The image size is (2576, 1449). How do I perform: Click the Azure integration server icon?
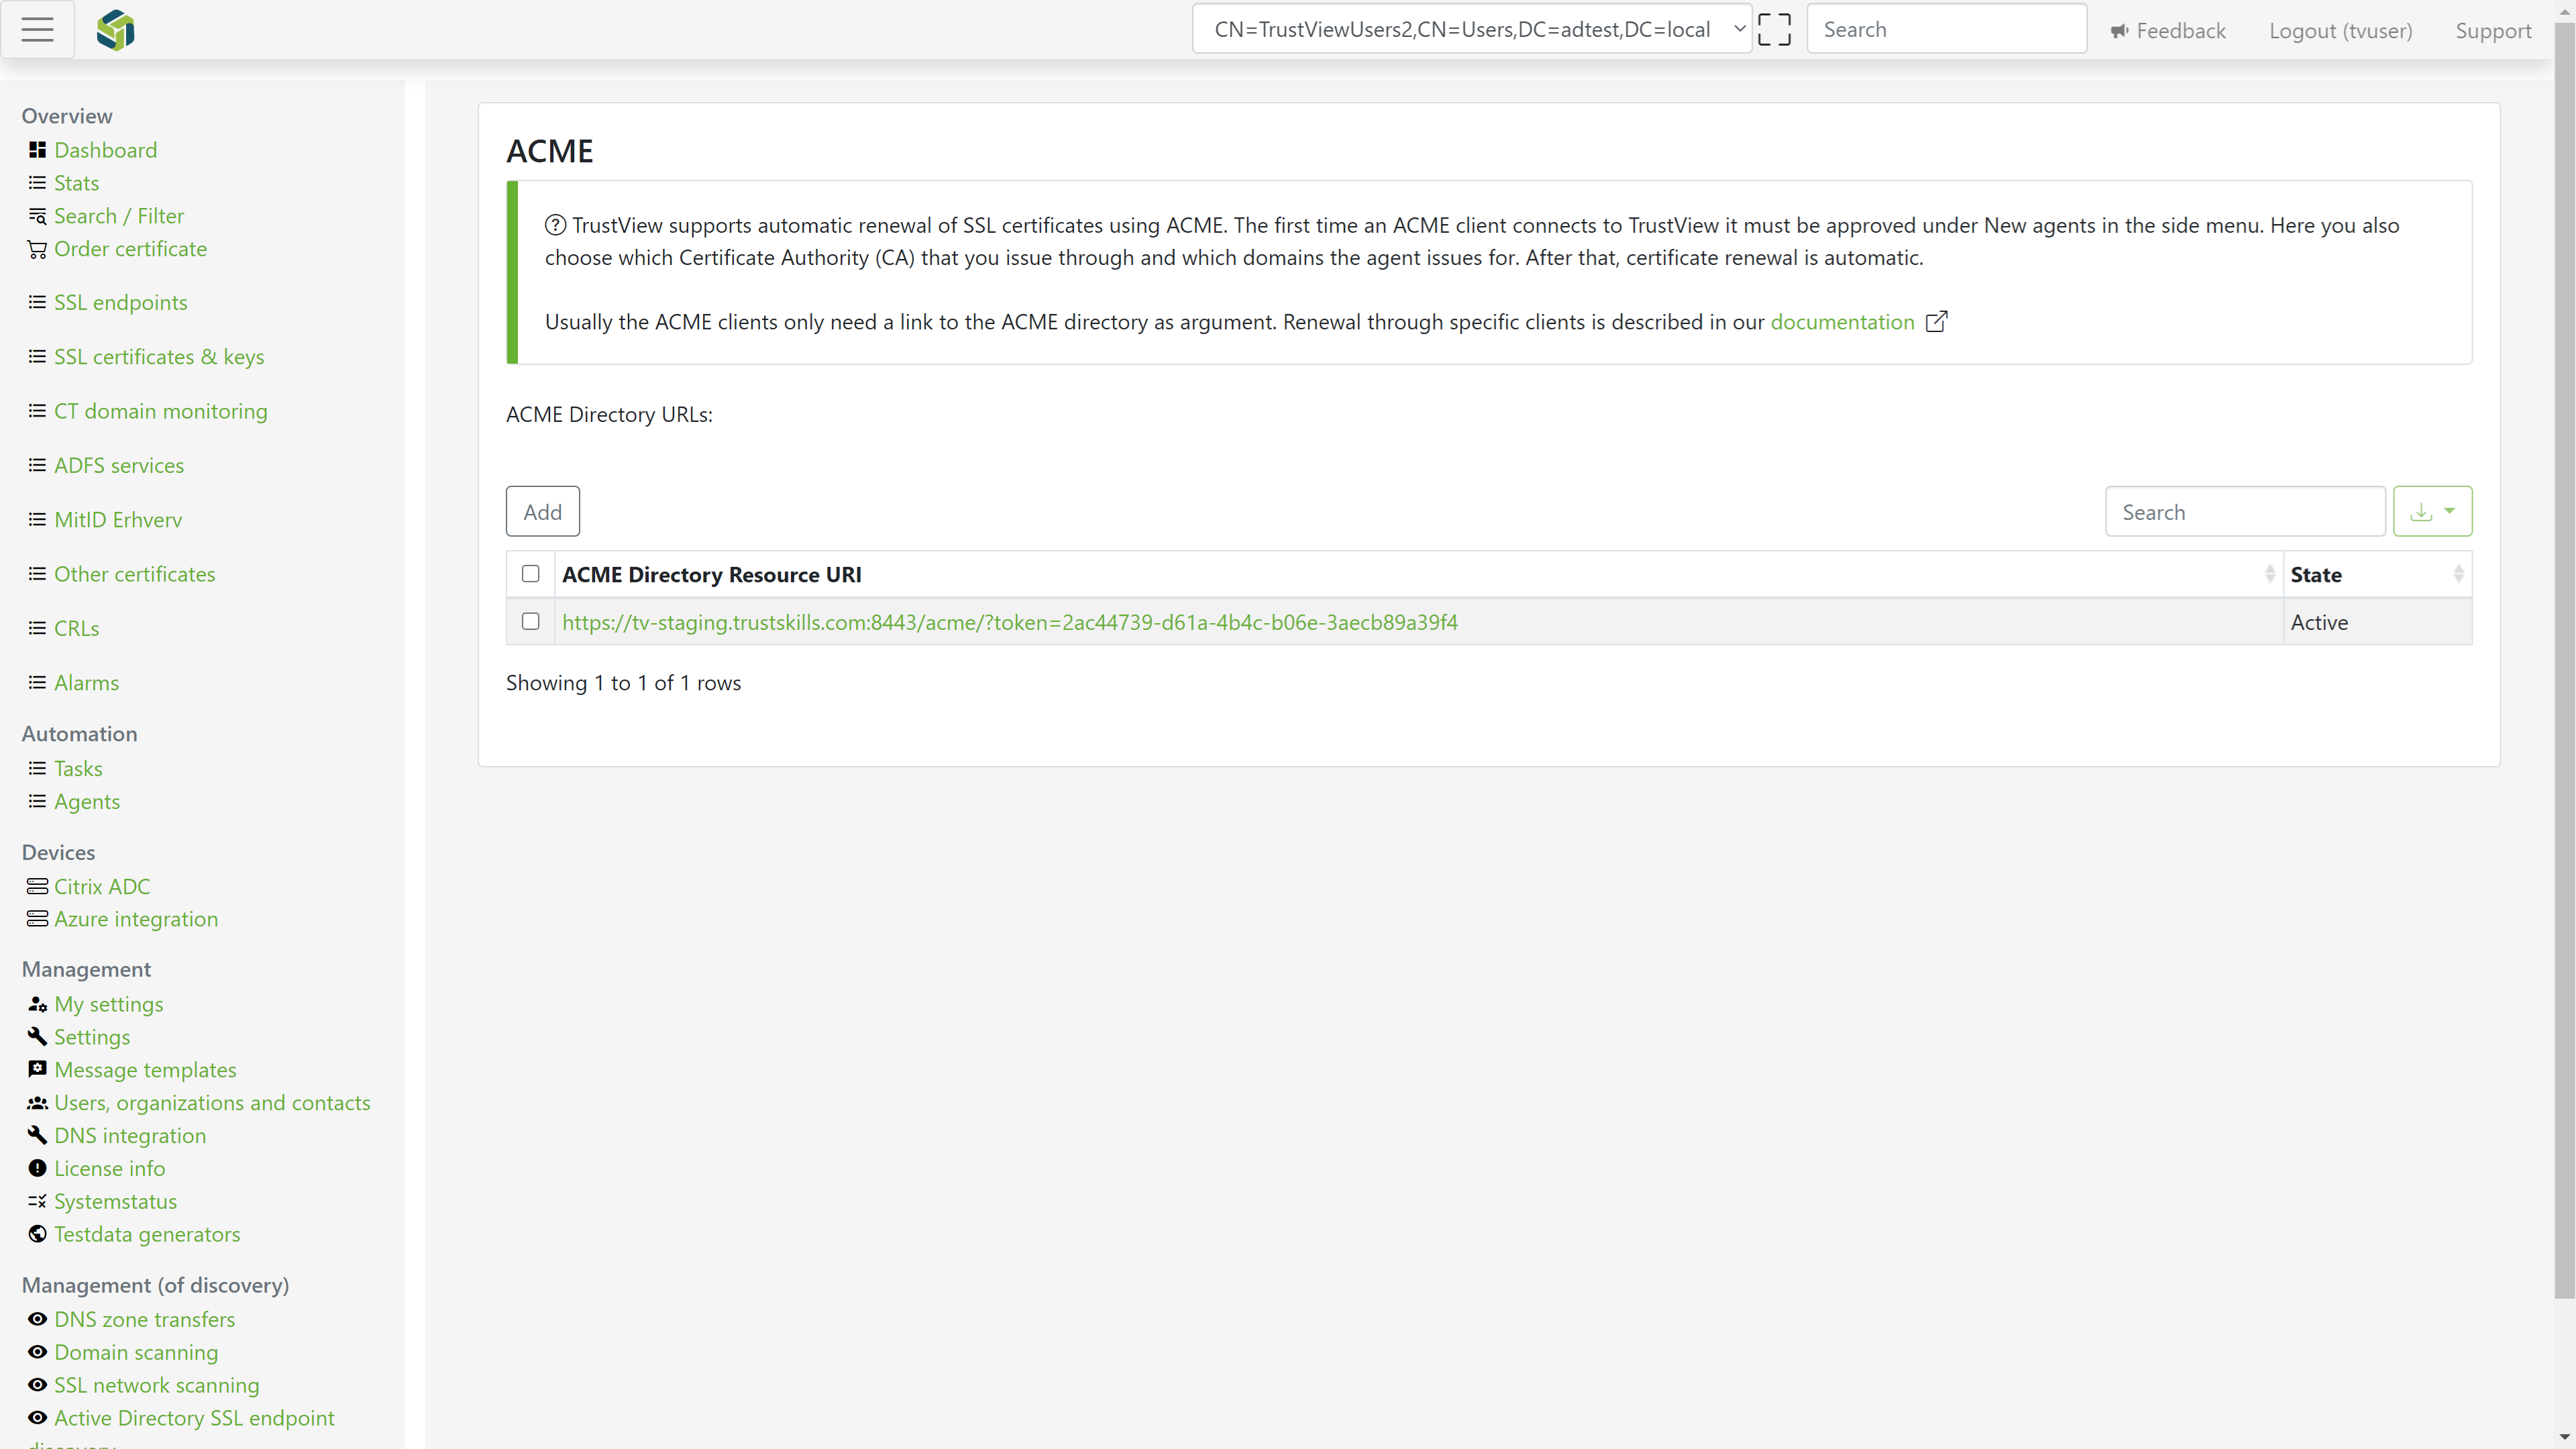(x=37, y=919)
